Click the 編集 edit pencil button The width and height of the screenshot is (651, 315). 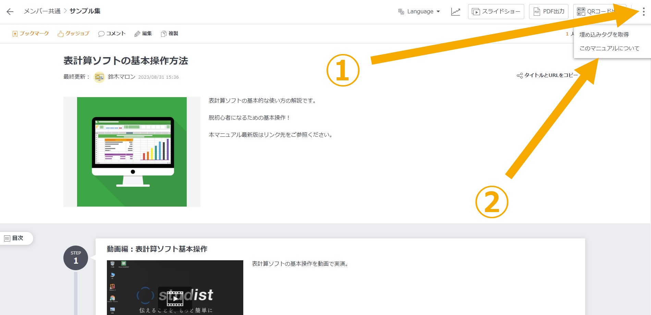(x=143, y=34)
